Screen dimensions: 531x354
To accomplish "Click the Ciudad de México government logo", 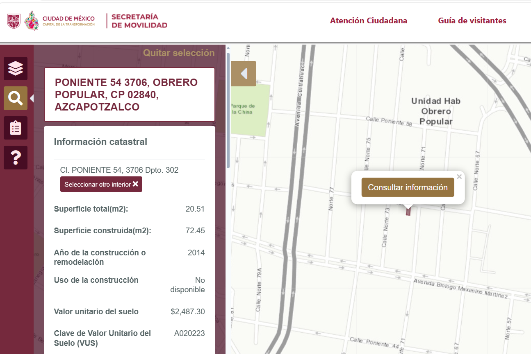I will click(x=51, y=21).
